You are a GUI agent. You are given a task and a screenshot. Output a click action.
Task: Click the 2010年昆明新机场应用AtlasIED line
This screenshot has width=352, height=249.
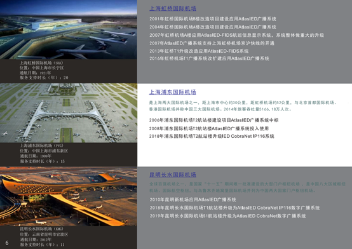[x=193, y=199]
